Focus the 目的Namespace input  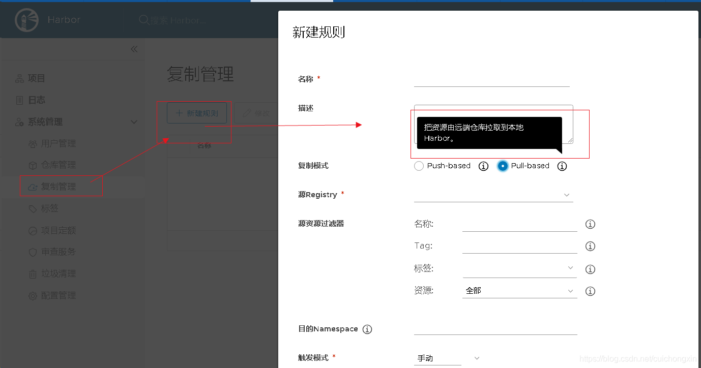(495, 328)
